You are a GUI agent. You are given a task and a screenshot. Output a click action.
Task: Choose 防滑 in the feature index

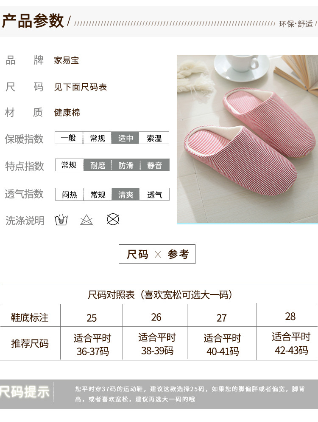coord(126,165)
